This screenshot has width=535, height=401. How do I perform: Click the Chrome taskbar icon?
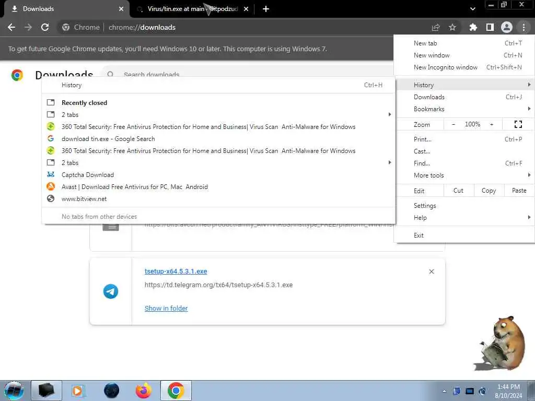click(x=176, y=391)
